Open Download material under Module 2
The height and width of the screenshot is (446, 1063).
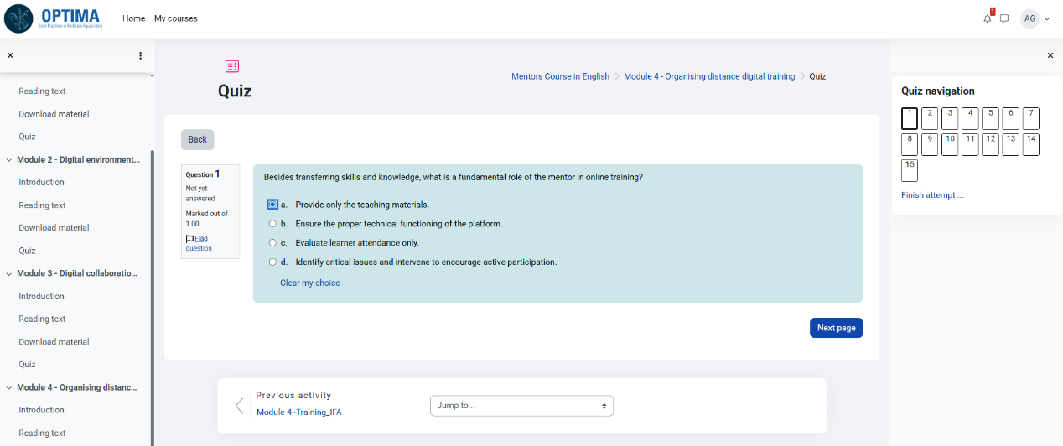54,228
